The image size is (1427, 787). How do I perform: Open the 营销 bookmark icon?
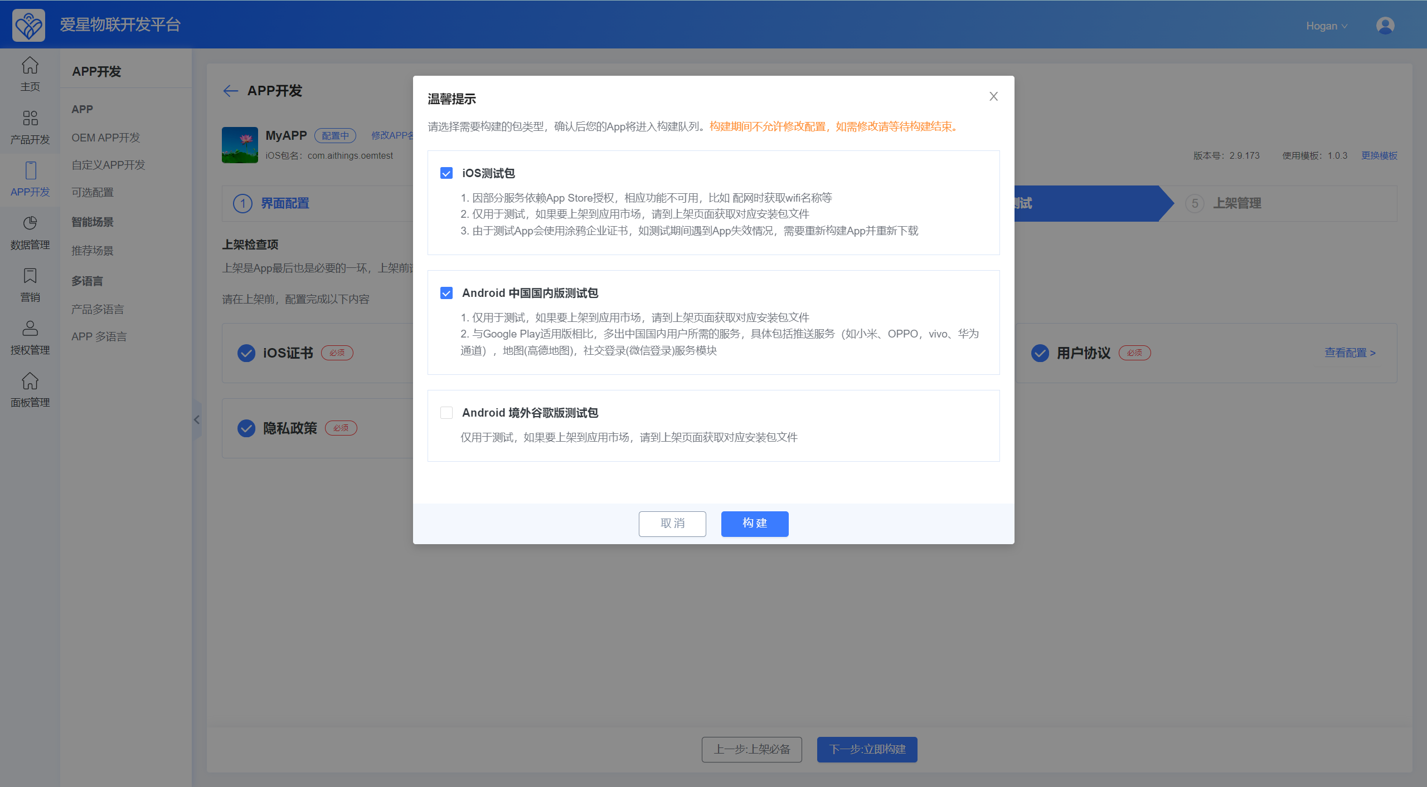[30, 276]
